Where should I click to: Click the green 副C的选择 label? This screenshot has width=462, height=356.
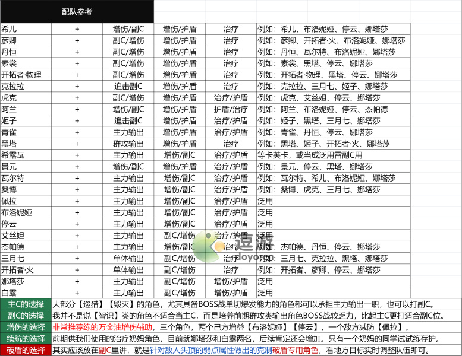(x=26, y=316)
